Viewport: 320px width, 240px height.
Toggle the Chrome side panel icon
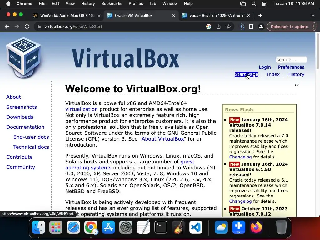pyautogui.click(x=251, y=27)
